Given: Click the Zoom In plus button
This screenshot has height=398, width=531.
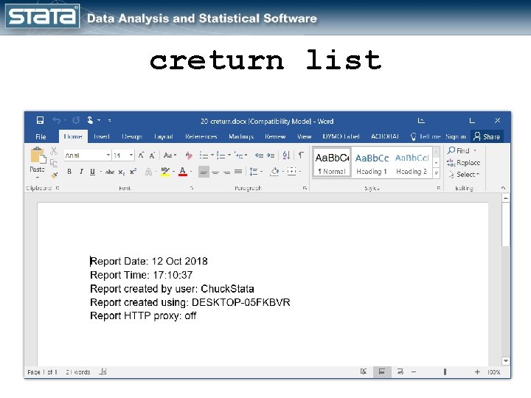Looking at the screenshot, I should click(477, 371).
